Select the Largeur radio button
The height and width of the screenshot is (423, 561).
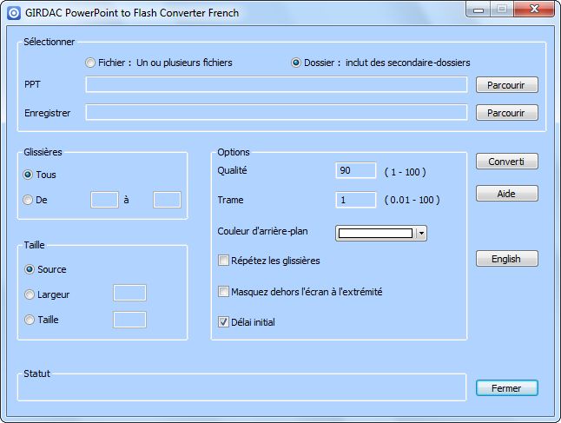click(30, 294)
